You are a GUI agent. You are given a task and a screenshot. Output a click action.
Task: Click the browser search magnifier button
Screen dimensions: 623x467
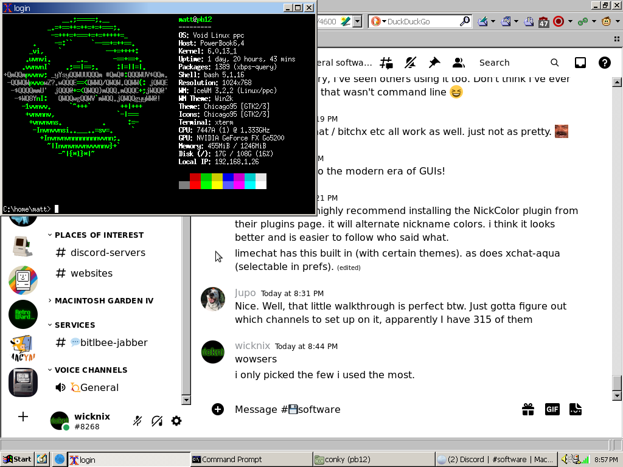click(464, 21)
